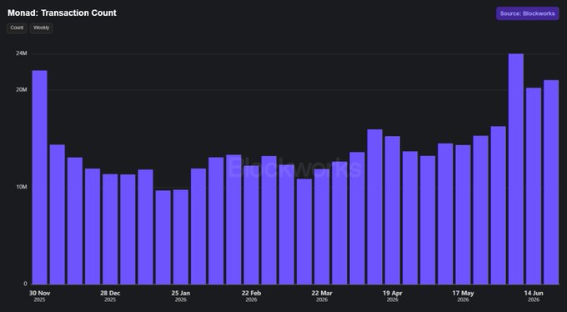The width and height of the screenshot is (567, 312).
Task: Click the 0 y-axis label
Action: (x=25, y=284)
